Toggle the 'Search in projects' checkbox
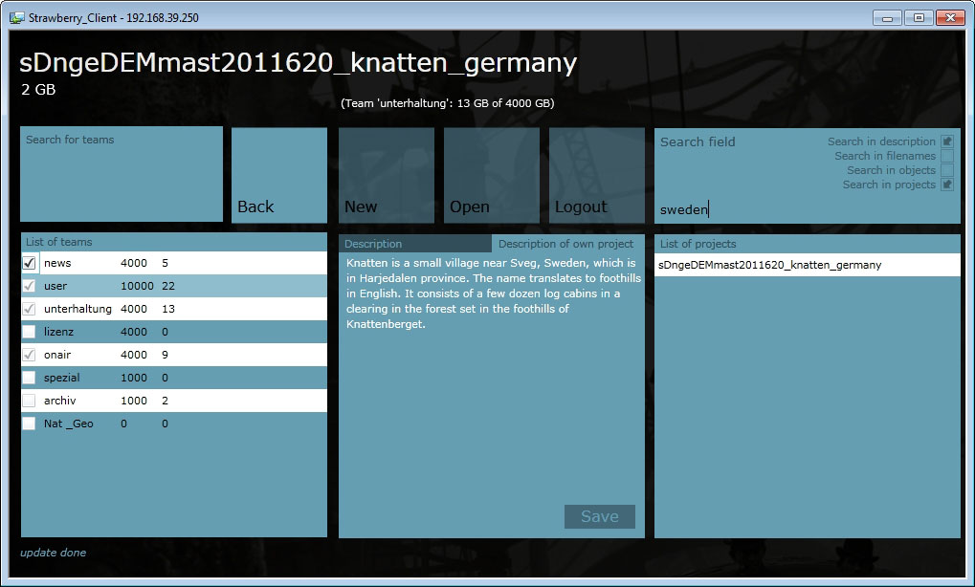The width and height of the screenshot is (975, 587). (x=947, y=185)
